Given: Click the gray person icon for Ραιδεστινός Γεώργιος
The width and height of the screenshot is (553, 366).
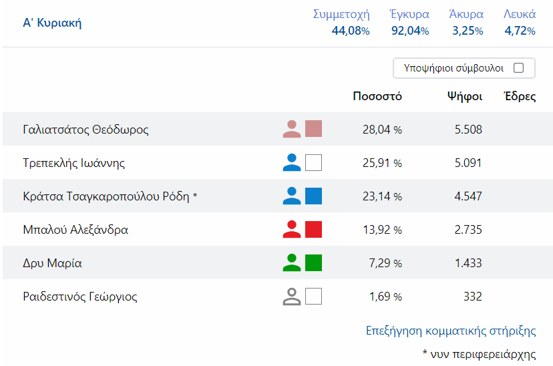Looking at the screenshot, I should (292, 296).
